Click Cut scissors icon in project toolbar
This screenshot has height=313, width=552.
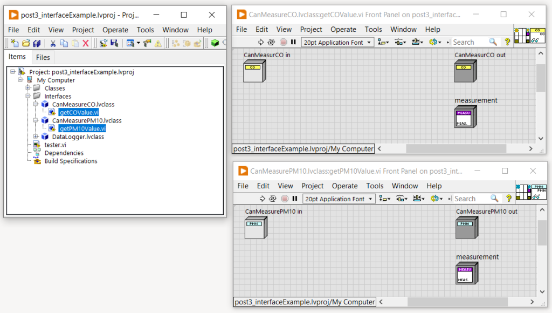click(x=53, y=43)
